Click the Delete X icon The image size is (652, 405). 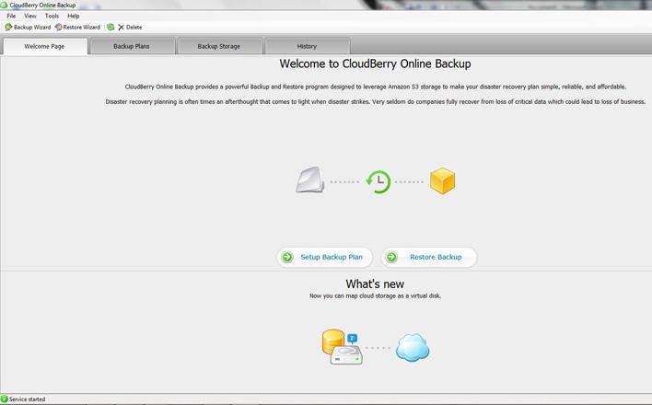pyautogui.click(x=121, y=27)
